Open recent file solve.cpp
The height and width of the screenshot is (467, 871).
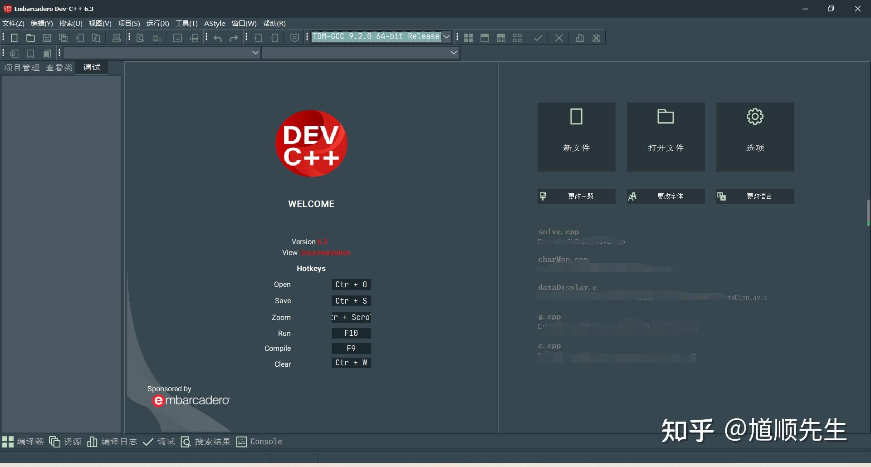[558, 232]
